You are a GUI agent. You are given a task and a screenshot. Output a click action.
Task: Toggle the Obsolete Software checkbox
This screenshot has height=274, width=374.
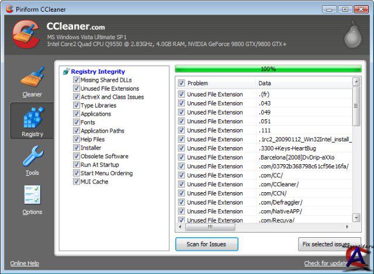pos(76,156)
